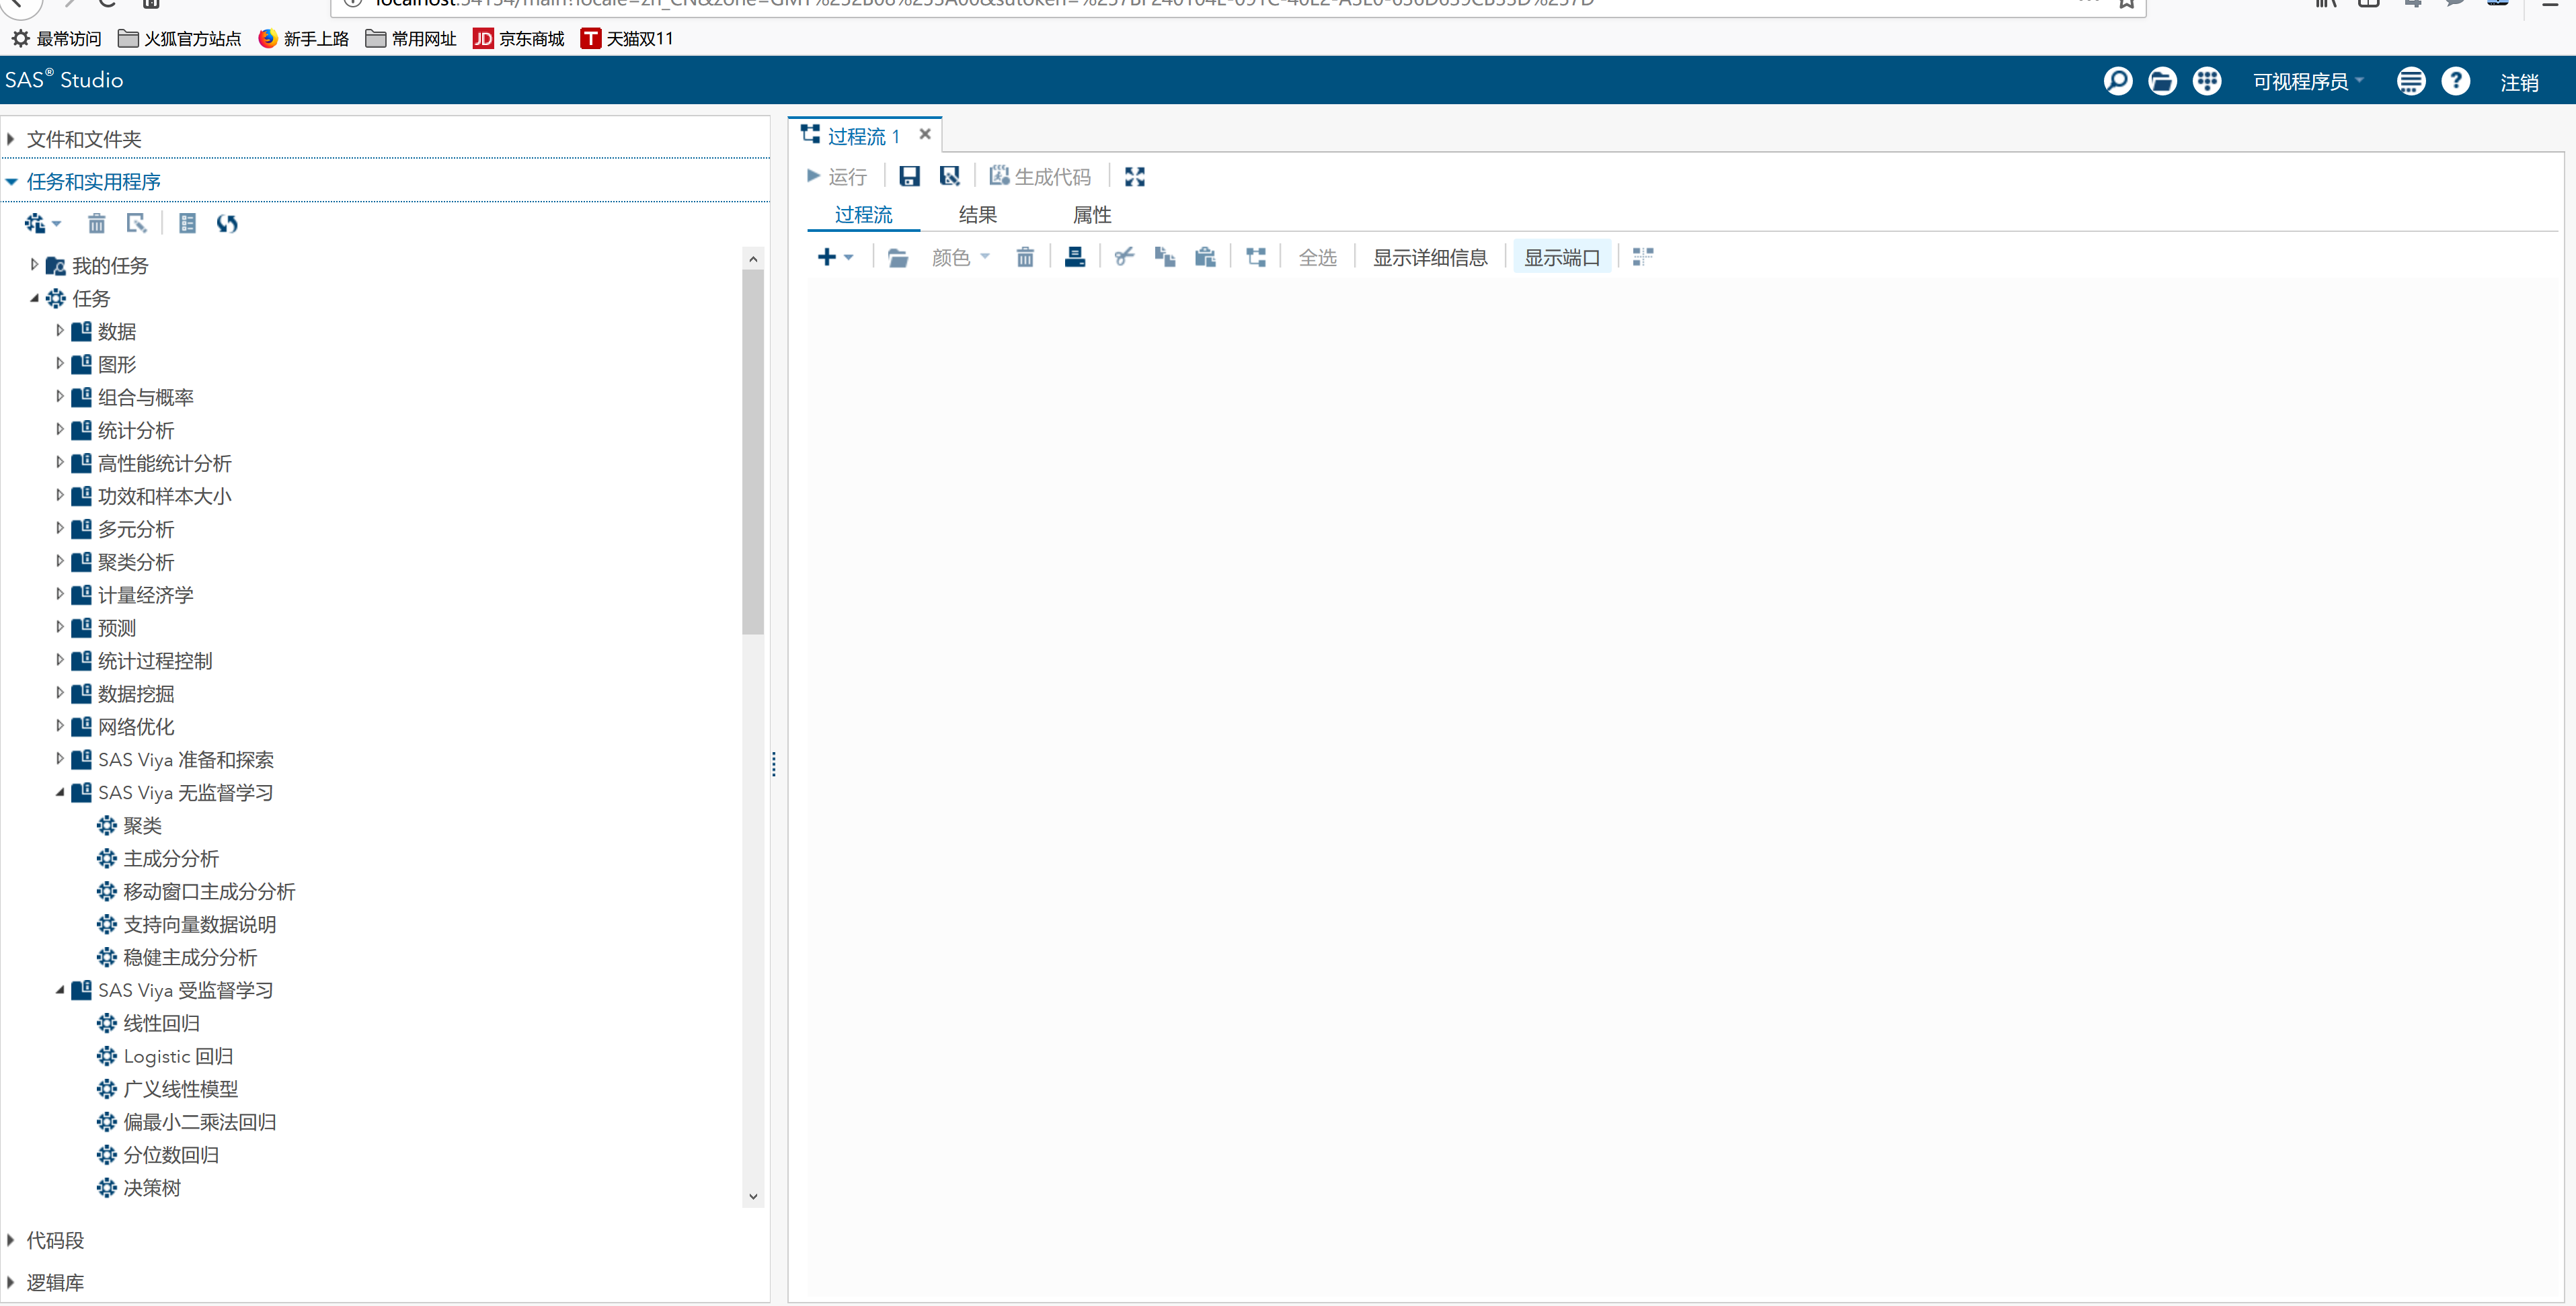This screenshot has height=1306, width=2576.
Task: Open the add node plus dropdown
Action: [834, 258]
